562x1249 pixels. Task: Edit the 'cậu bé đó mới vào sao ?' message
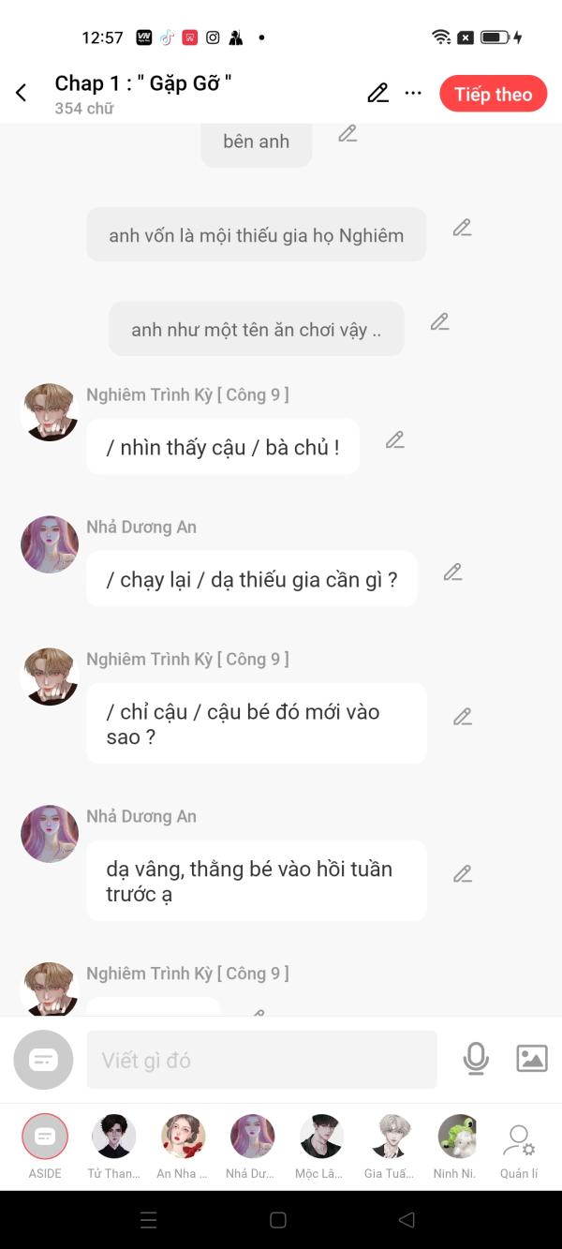[462, 716]
